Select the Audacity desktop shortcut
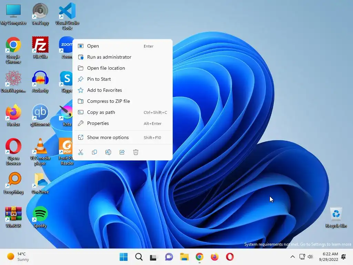This screenshot has height=265, width=353. (x=40, y=81)
